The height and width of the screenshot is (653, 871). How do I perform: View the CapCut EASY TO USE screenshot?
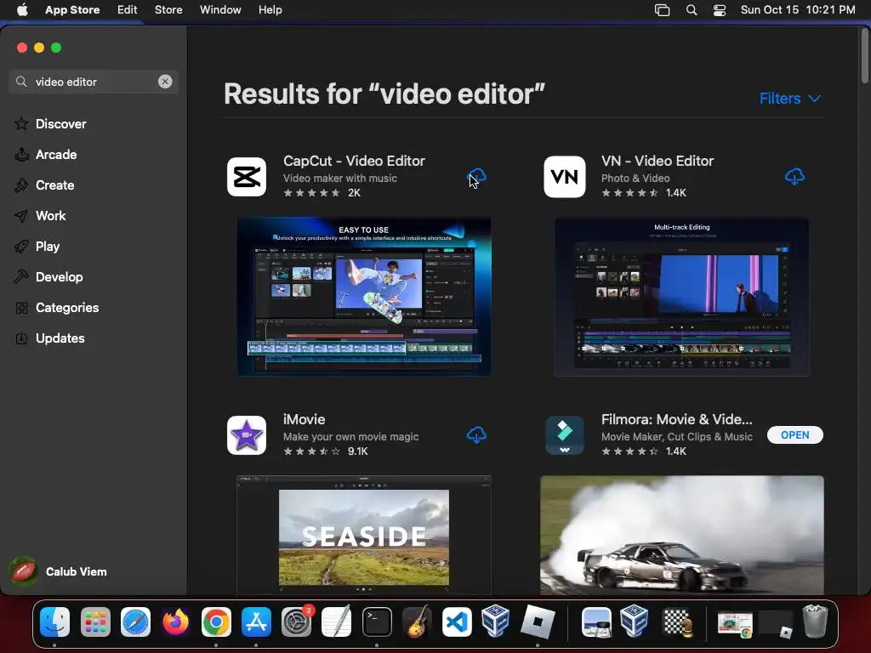tap(364, 297)
